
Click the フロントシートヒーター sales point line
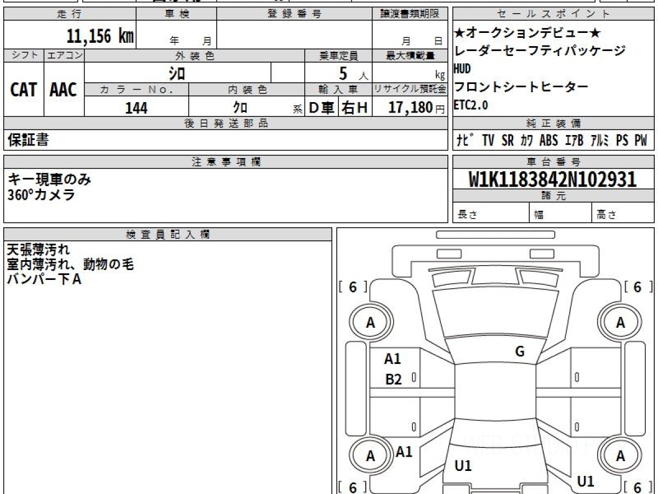coord(521,87)
